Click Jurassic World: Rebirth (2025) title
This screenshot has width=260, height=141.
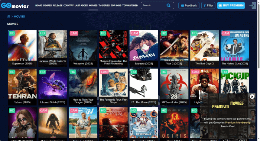click(53, 62)
